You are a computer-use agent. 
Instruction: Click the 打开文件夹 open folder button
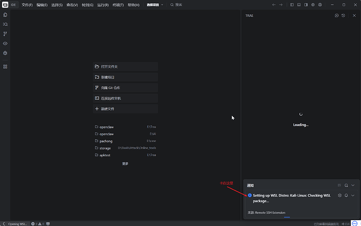[x=125, y=67]
